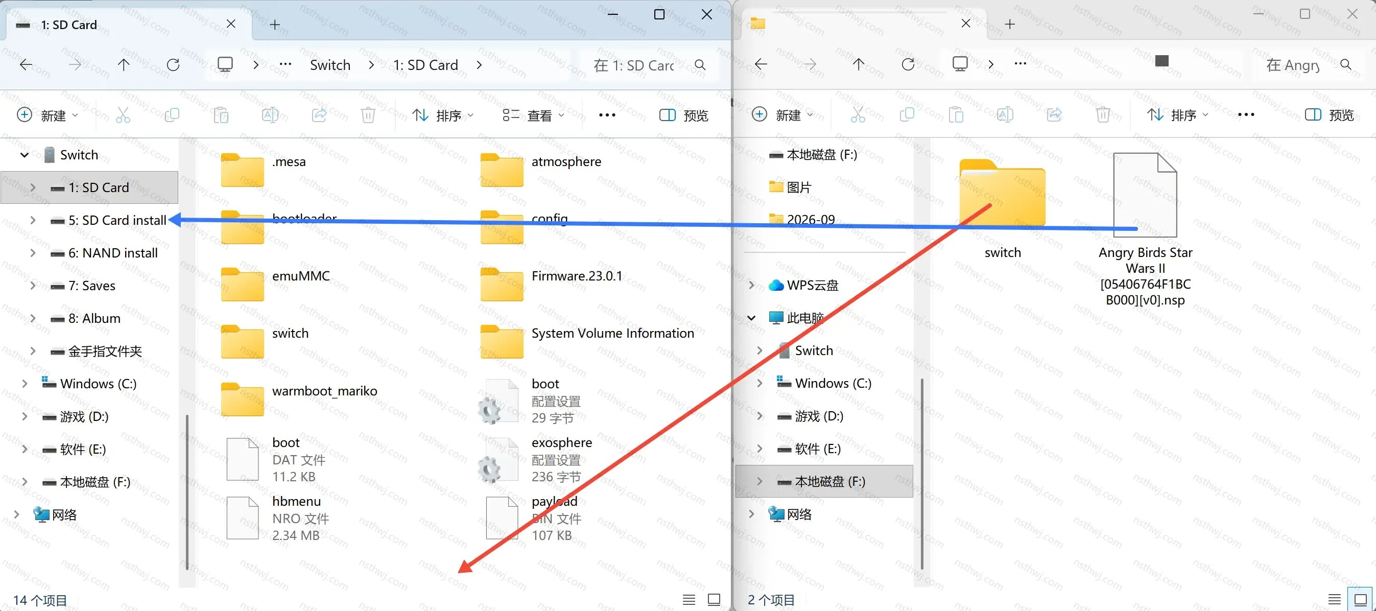Click the share icon in the left window toolbar
The width and height of the screenshot is (1376, 611).
point(319,115)
